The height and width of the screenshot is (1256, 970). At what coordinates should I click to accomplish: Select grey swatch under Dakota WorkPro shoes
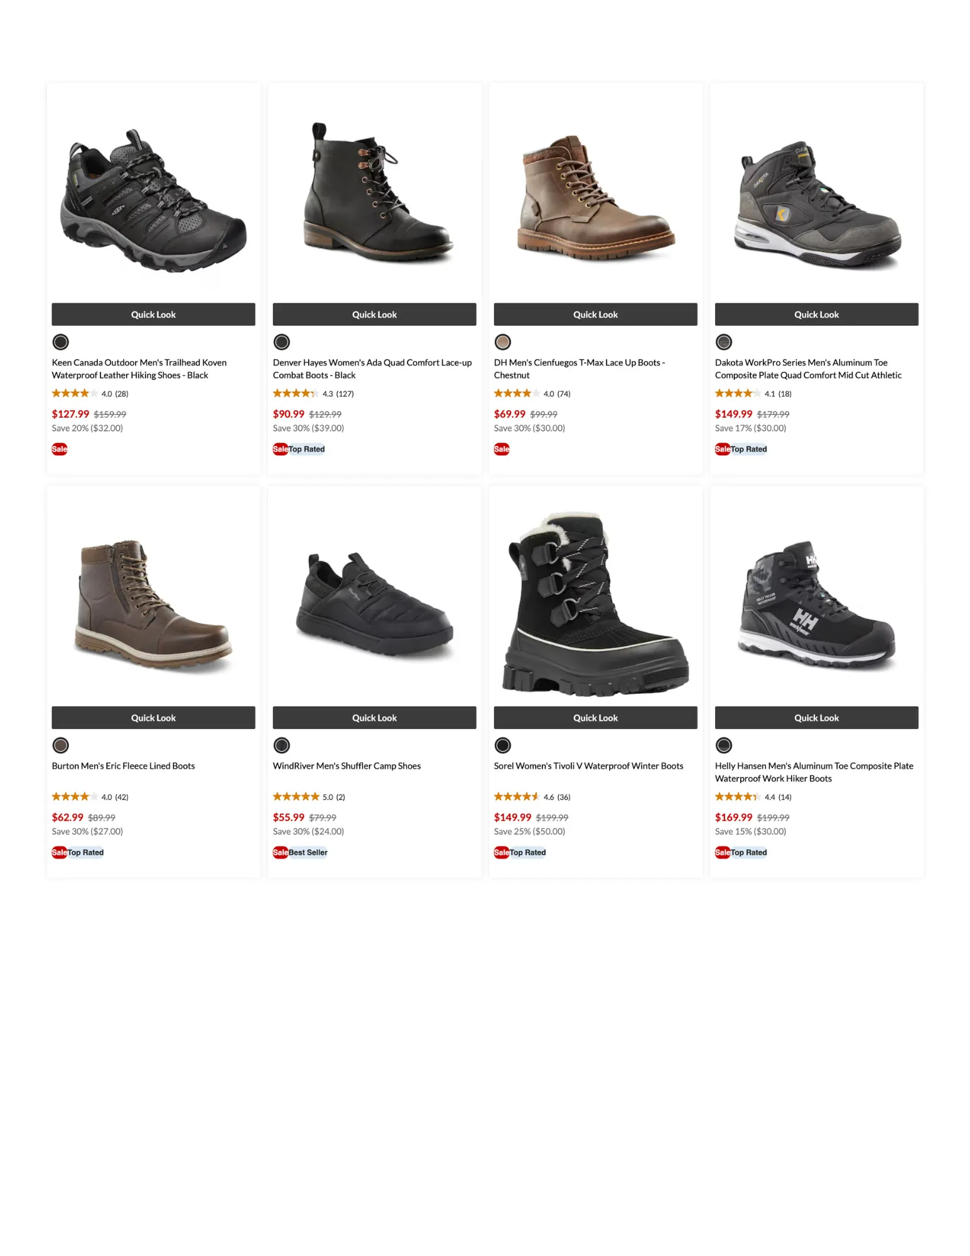click(x=723, y=342)
